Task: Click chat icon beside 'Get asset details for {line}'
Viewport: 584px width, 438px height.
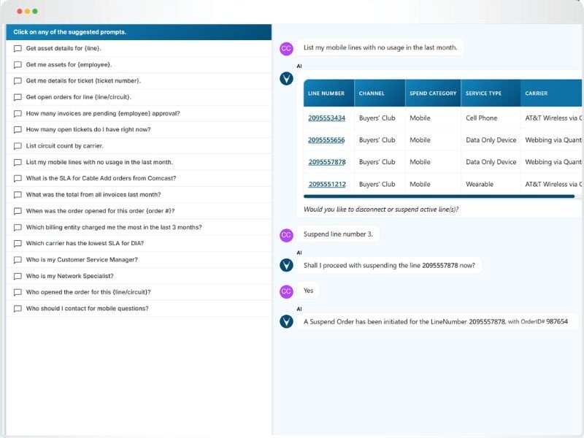Action: (18, 48)
